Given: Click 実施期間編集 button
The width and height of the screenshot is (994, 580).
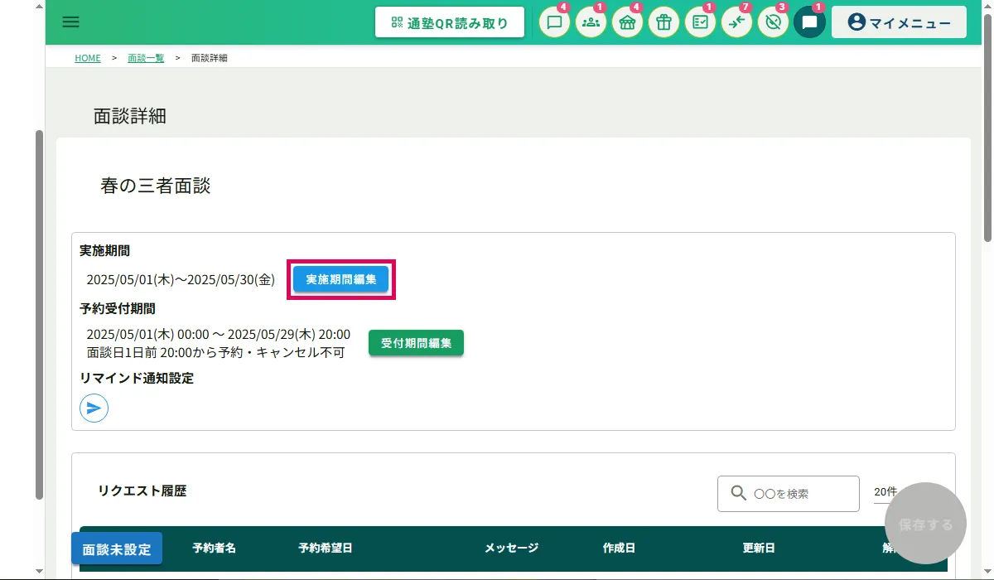Looking at the screenshot, I should pos(341,280).
